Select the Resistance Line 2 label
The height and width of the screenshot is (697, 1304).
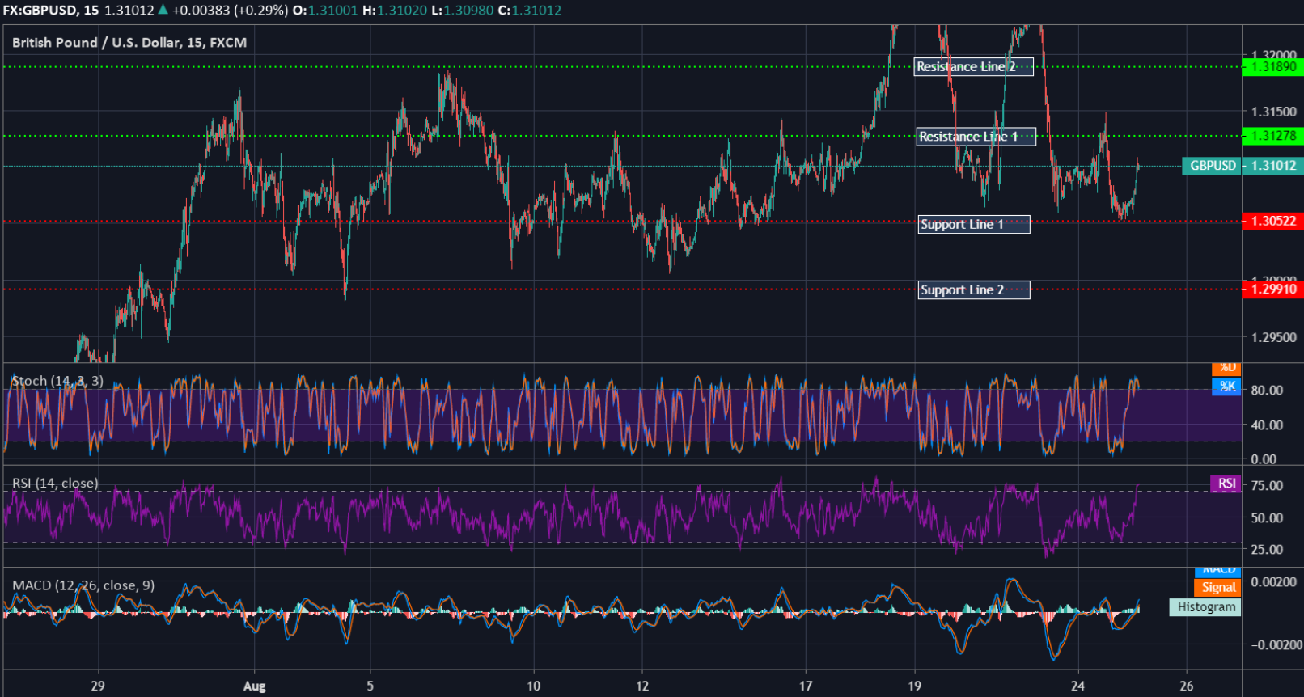pos(974,67)
